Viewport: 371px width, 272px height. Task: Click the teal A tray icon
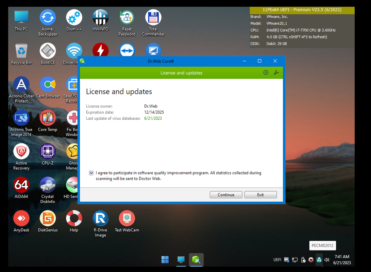click(x=319, y=260)
